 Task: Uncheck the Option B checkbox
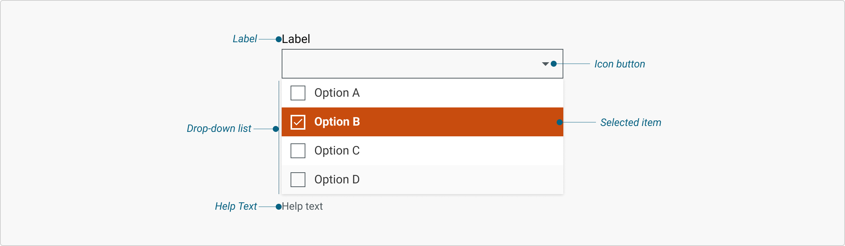point(298,122)
